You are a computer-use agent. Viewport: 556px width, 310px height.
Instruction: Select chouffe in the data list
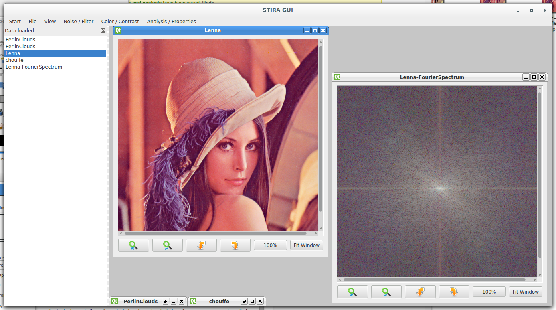(x=55, y=60)
